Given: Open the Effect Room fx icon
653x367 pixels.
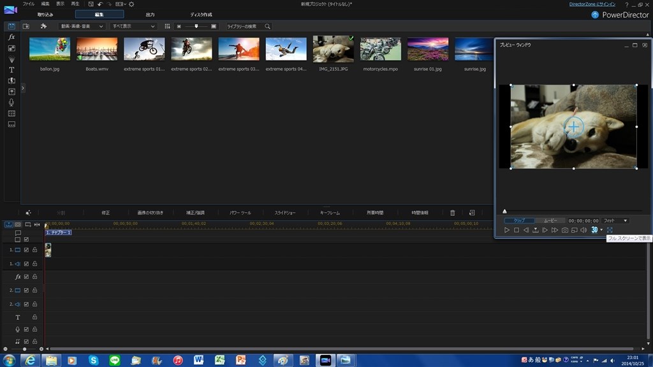Looking at the screenshot, I should (11, 37).
